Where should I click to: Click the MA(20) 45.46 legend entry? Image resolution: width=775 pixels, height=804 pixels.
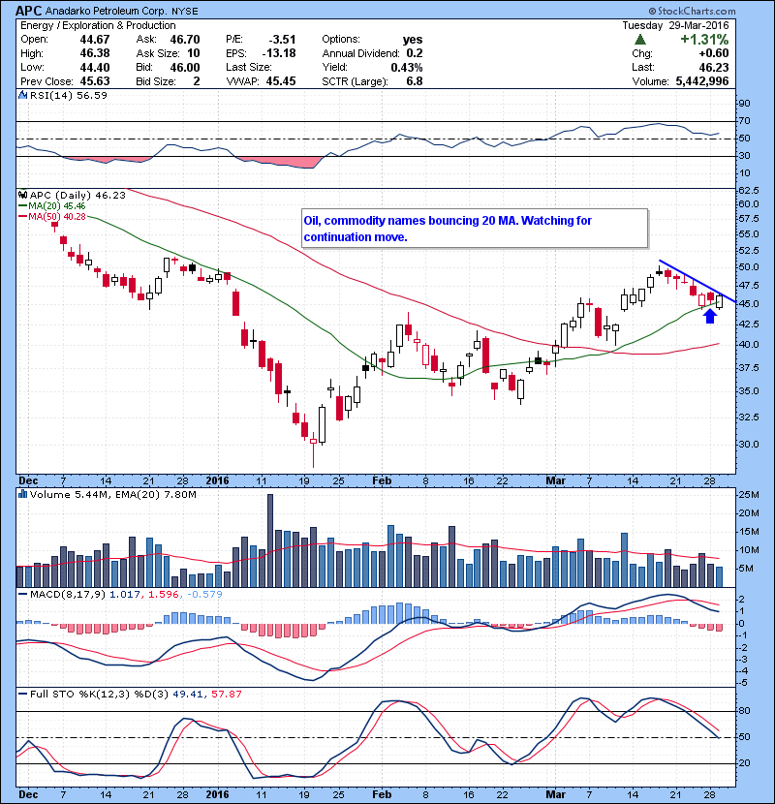pos(57,206)
